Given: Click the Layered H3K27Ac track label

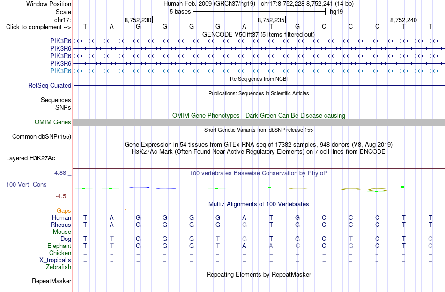Looking at the screenshot, I should pos(30,158).
